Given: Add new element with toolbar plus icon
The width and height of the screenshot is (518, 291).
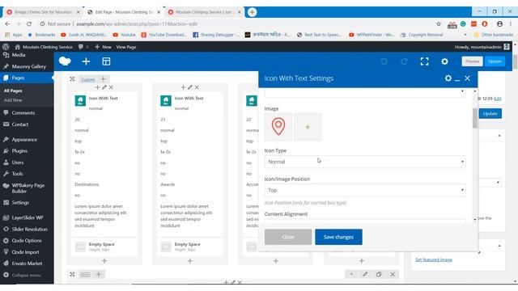Looking at the screenshot, I should point(86,61).
